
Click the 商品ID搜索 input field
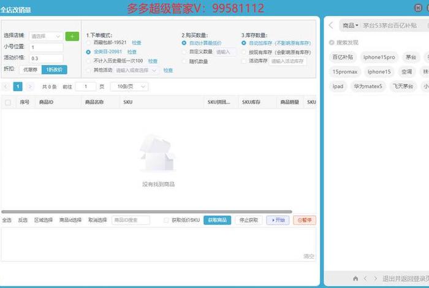(x=131, y=220)
